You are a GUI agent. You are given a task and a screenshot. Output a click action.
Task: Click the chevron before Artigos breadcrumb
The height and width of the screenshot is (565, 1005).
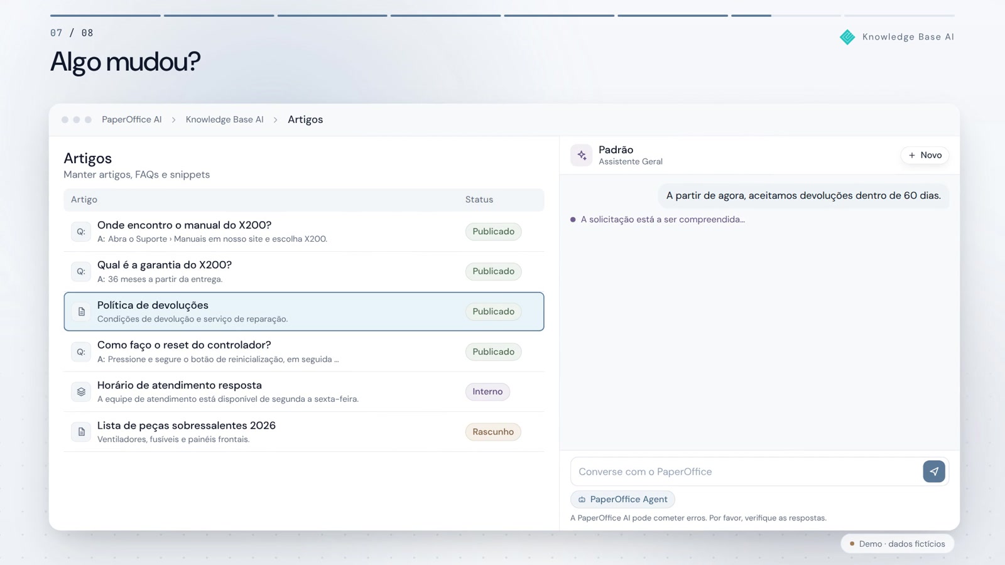[x=275, y=120]
